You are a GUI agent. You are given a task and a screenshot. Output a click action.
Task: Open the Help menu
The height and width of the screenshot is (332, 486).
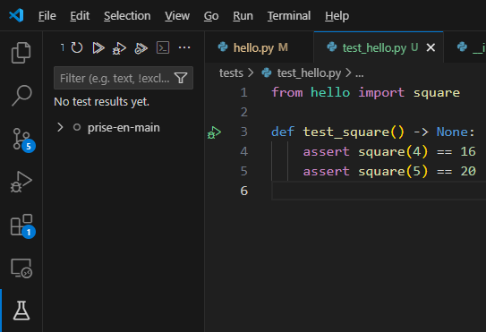pos(337,16)
